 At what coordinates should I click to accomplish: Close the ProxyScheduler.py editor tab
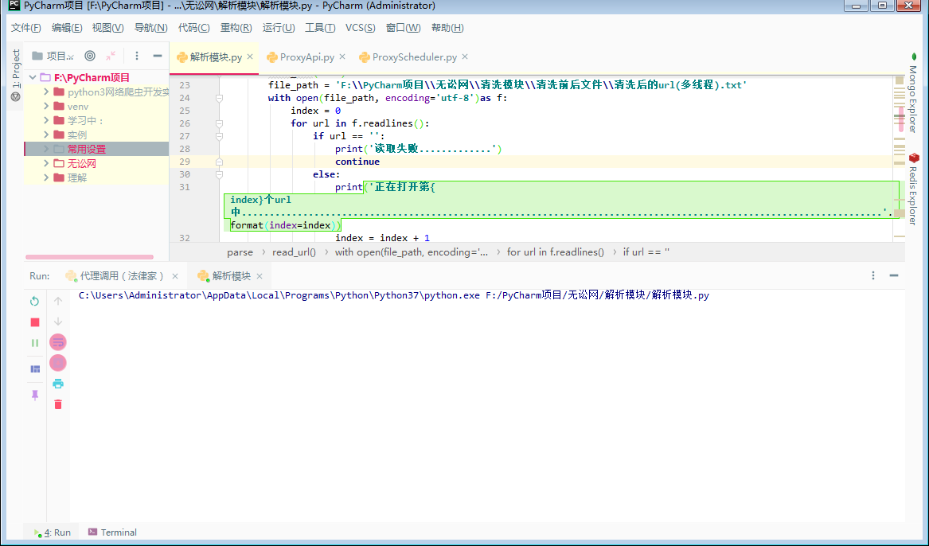tap(465, 57)
